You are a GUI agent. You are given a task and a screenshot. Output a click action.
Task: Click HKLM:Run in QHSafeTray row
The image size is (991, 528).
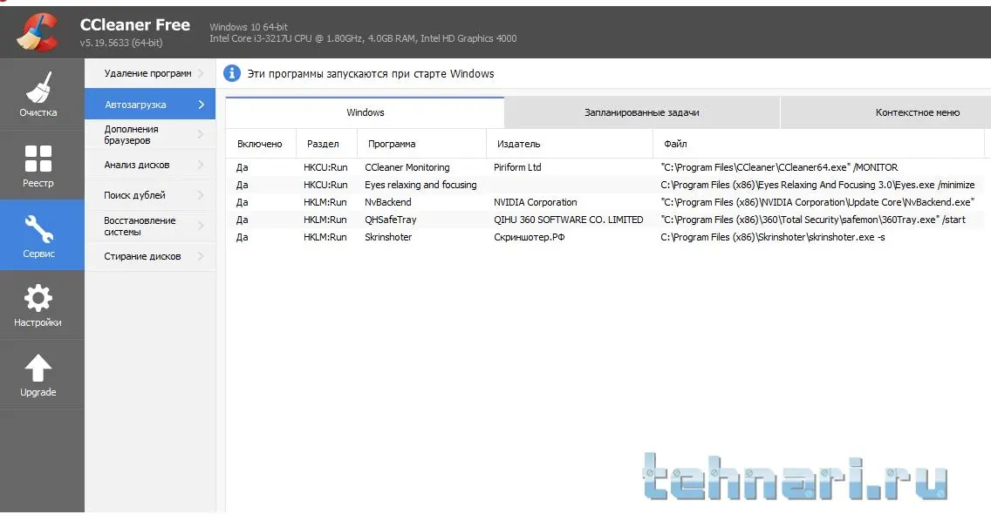coord(325,220)
